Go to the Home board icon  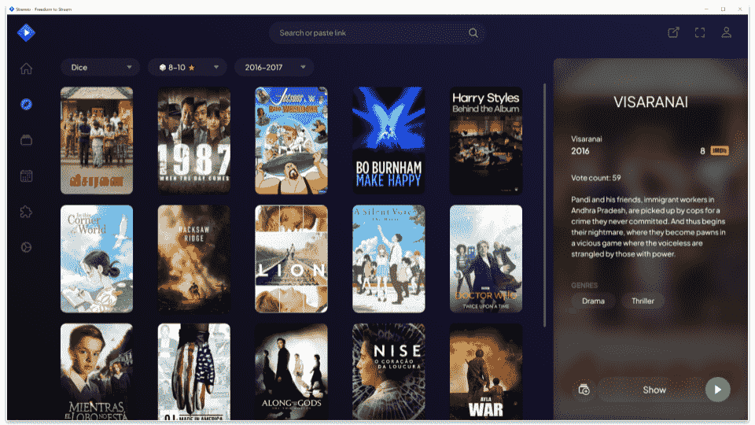26,68
